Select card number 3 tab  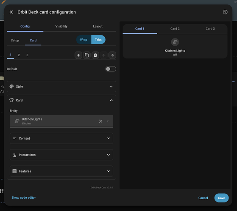[x=28, y=55]
